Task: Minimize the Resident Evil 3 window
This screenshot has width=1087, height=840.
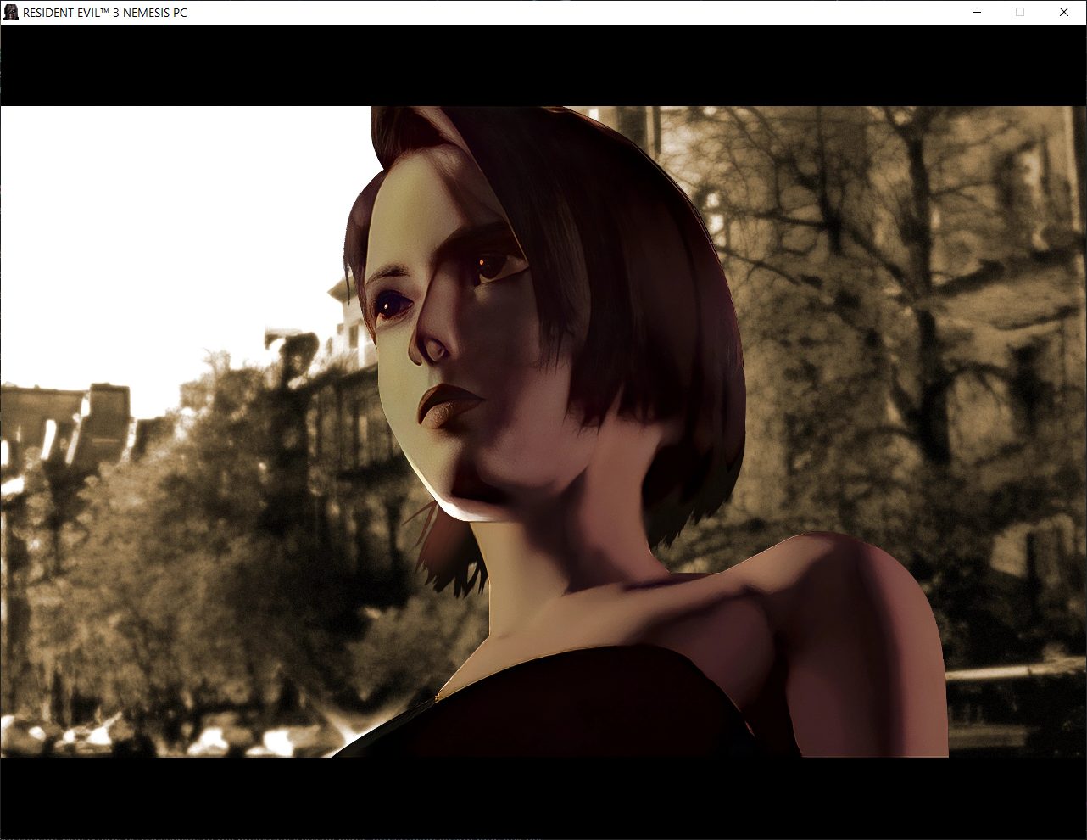Action: (977, 12)
